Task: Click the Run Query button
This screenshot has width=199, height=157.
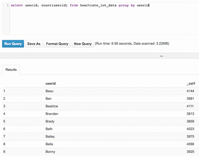Action: 13,44
